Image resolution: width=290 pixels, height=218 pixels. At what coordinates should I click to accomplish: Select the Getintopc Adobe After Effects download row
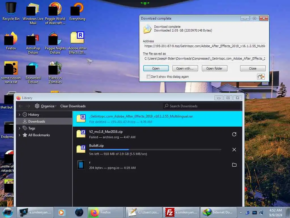[157, 119]
